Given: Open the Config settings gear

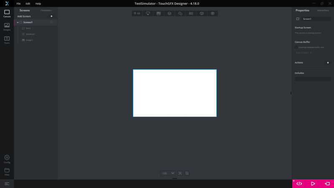Looking at the screenshot, I should 7,159.
